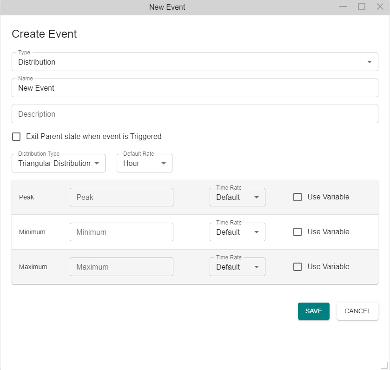Click the CANCEL button
390x370 pixels.
357,311
